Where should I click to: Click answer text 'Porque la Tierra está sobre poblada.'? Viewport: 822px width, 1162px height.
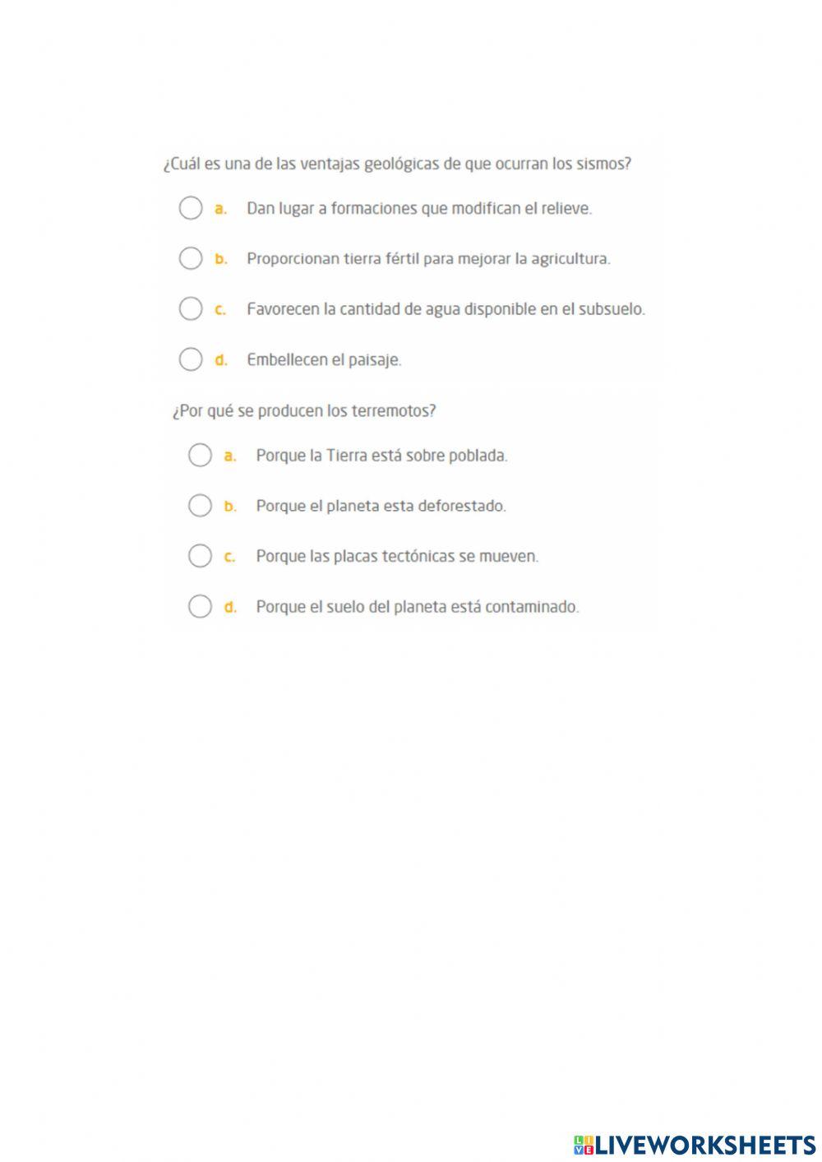click(381, 456)
